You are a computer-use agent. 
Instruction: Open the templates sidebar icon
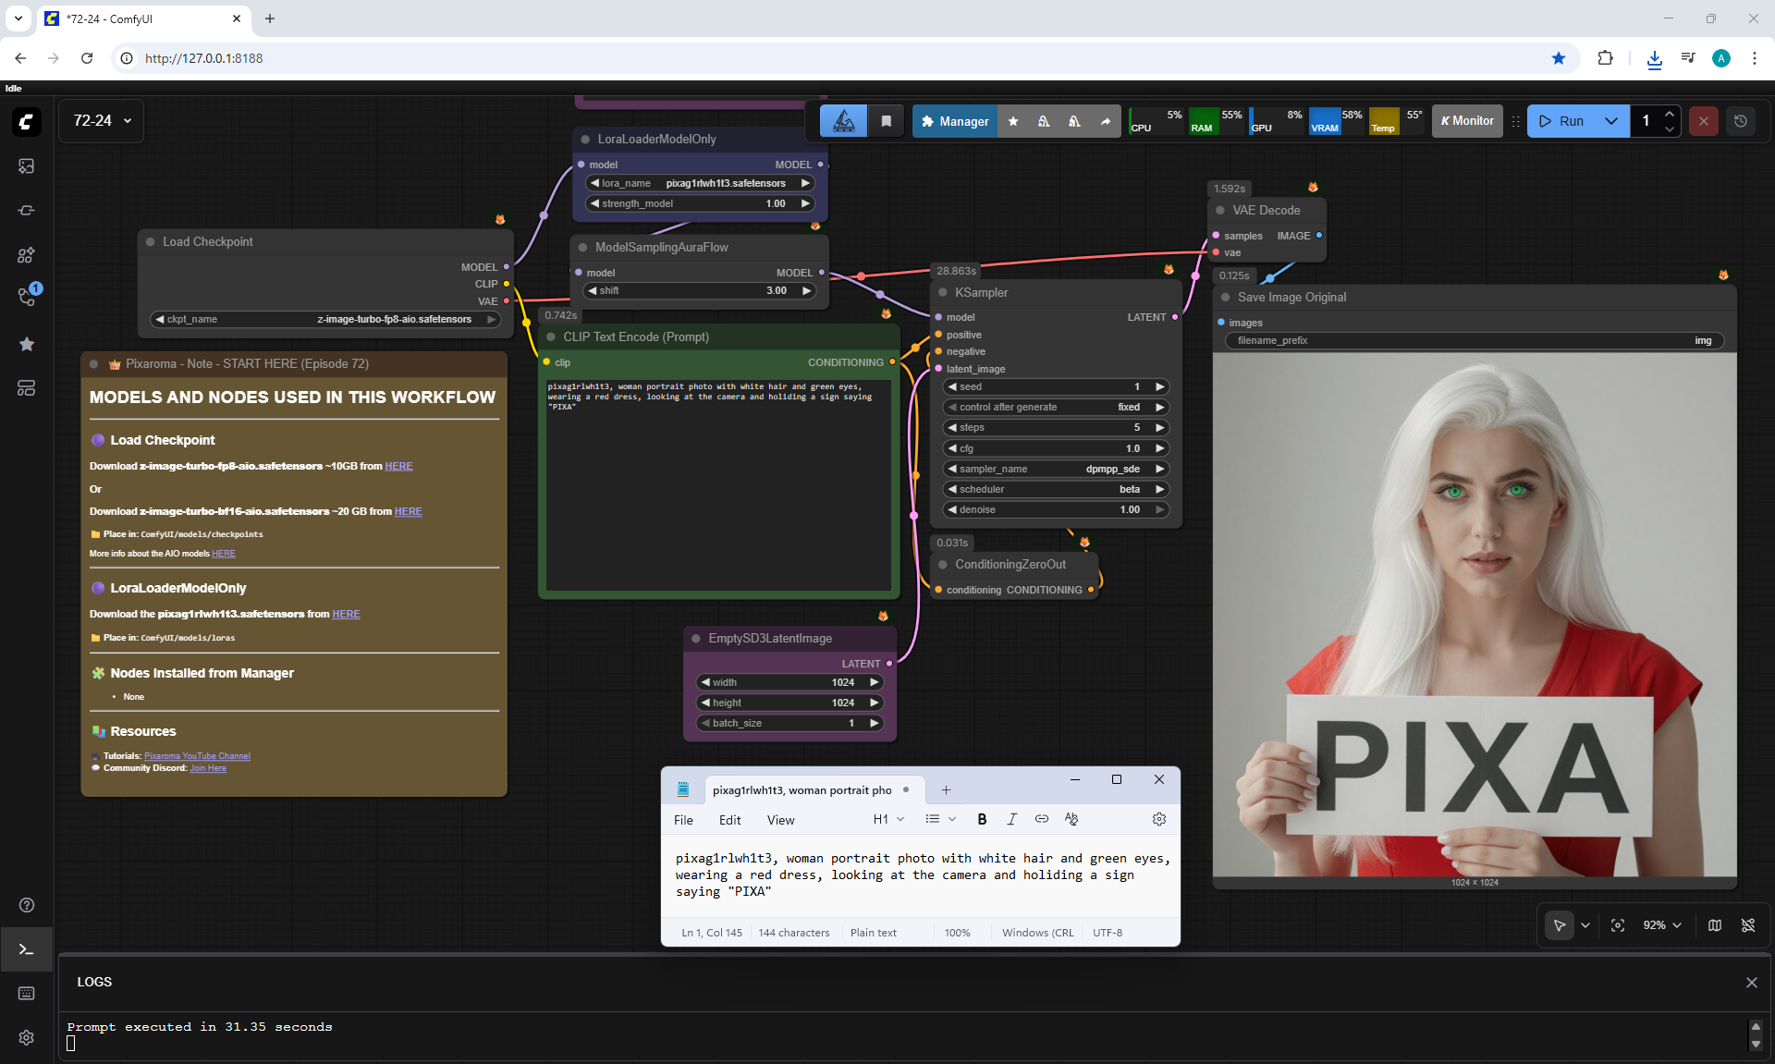coord(26,388)
